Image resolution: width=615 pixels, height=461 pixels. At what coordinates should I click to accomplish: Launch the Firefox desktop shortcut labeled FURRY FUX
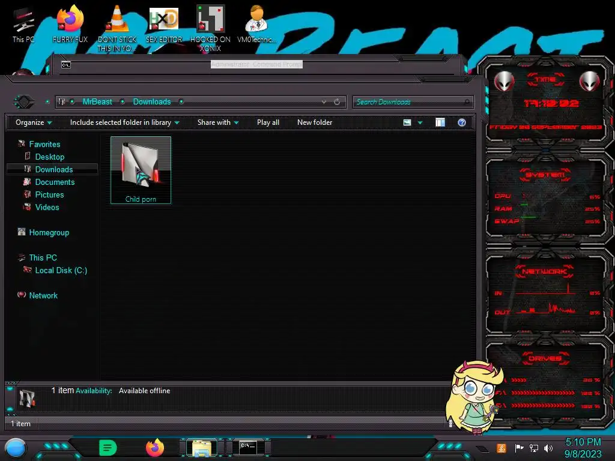click(x=70, y=24)
